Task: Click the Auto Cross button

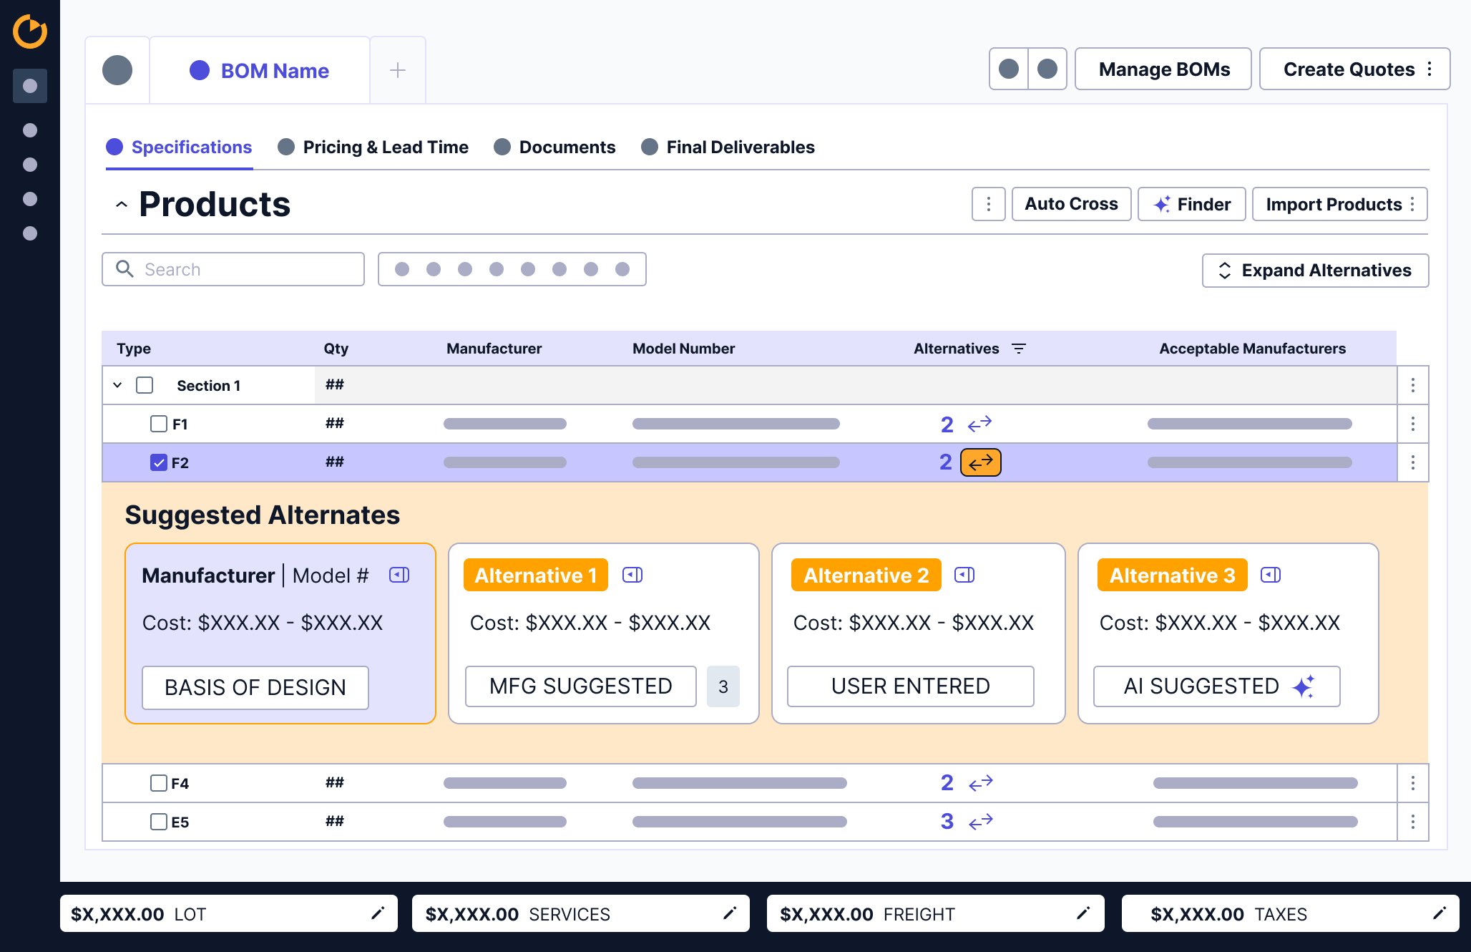Action: [x=1071, y=205]
